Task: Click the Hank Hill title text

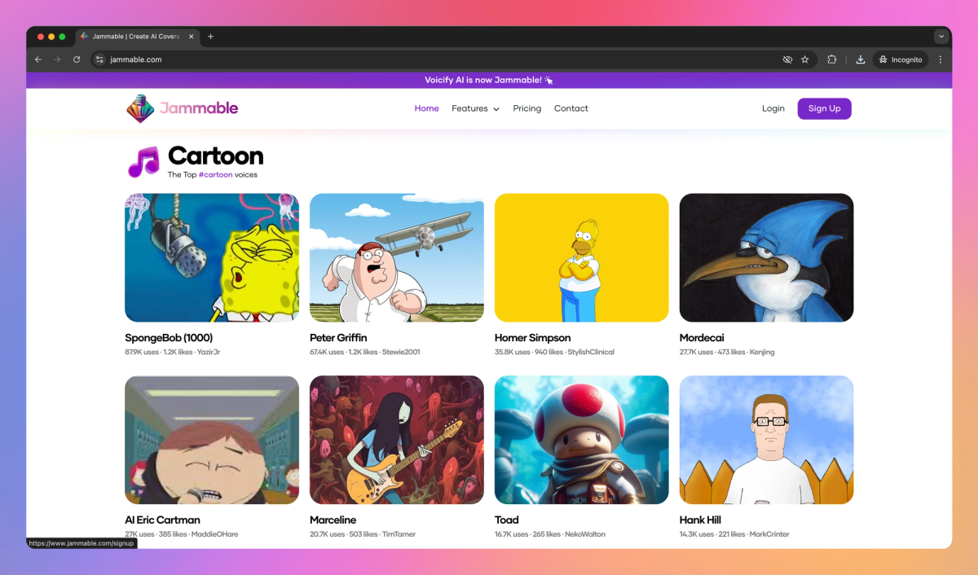Action: [700, 520]
